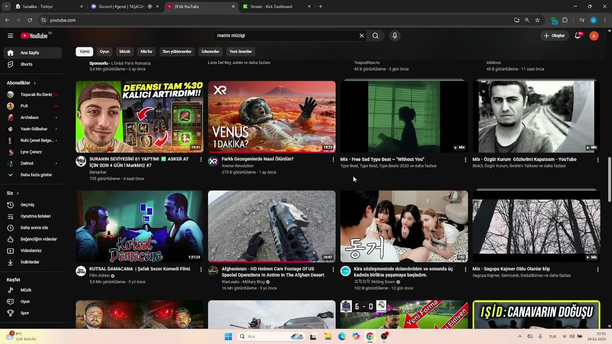Open Chrome three-dot menu
612x344 pixels.
coord(605,20)
